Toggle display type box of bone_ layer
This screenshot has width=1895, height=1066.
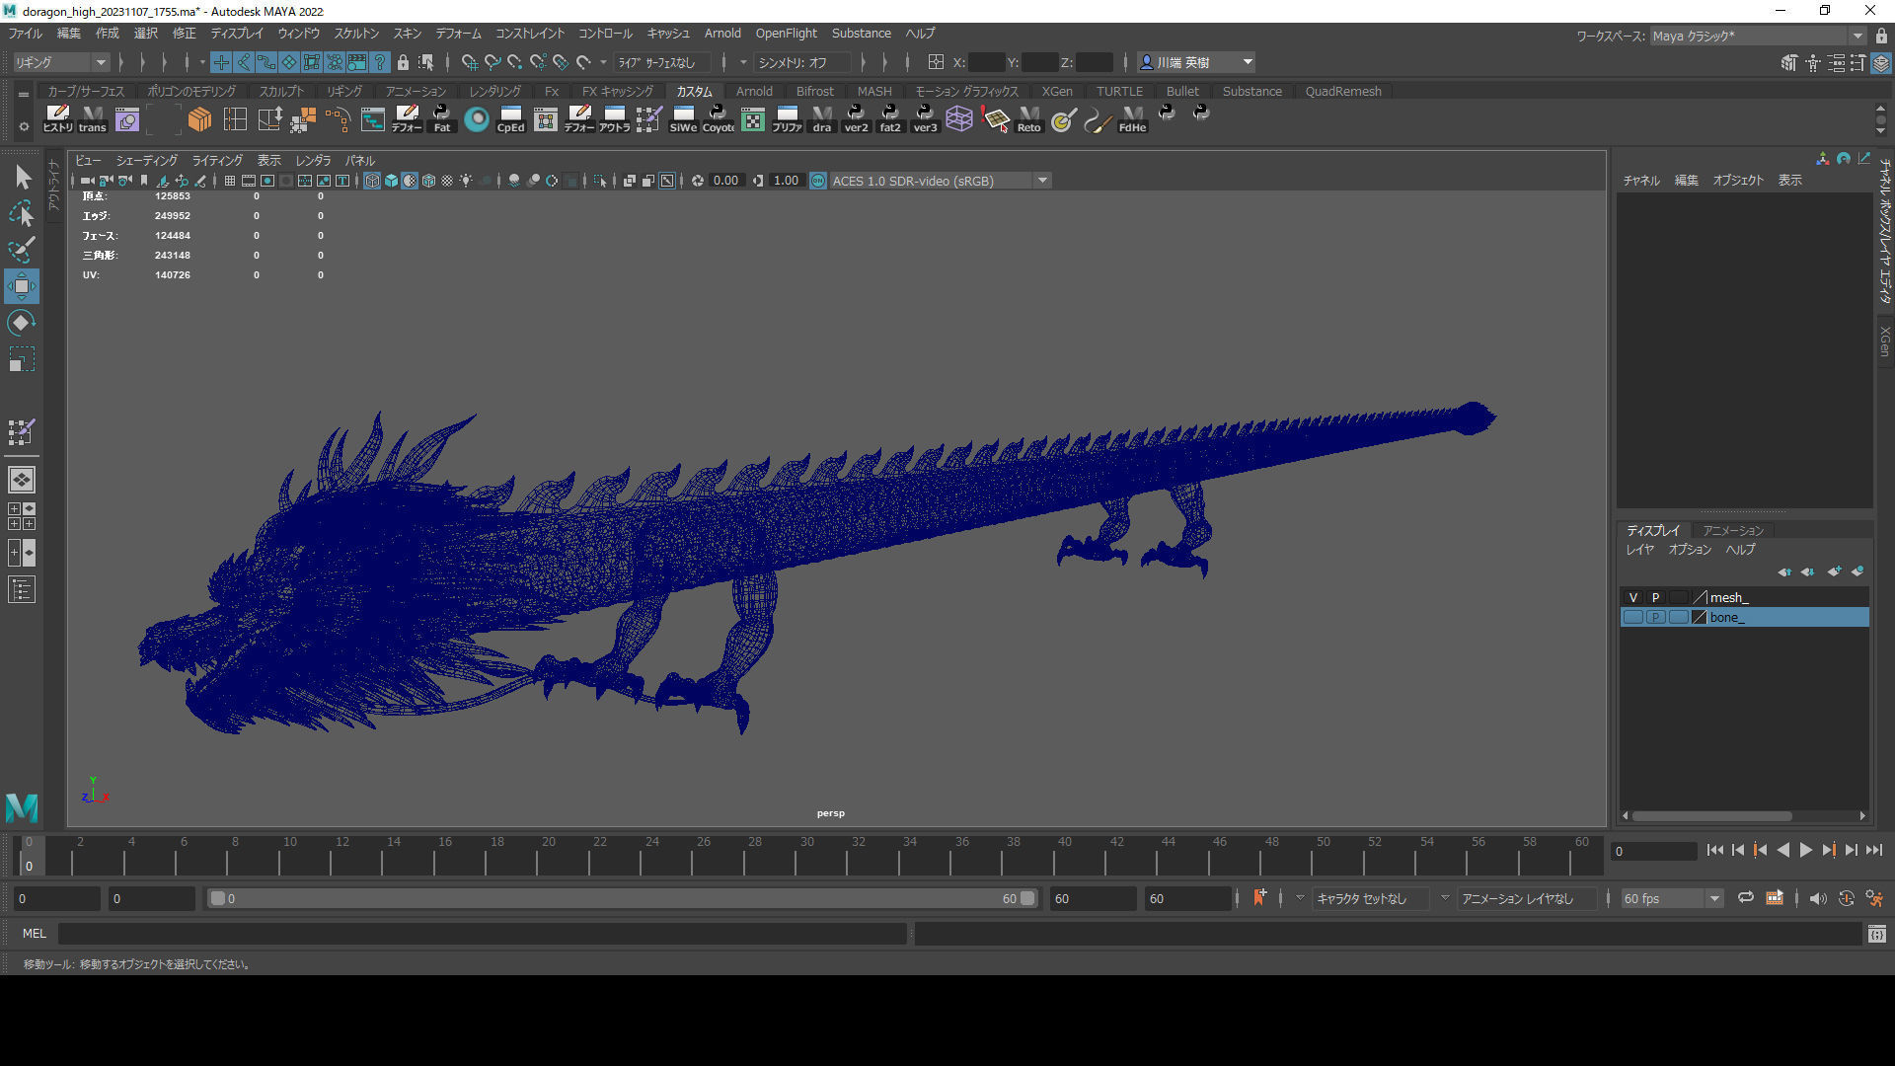click(x=1678, y=617)
